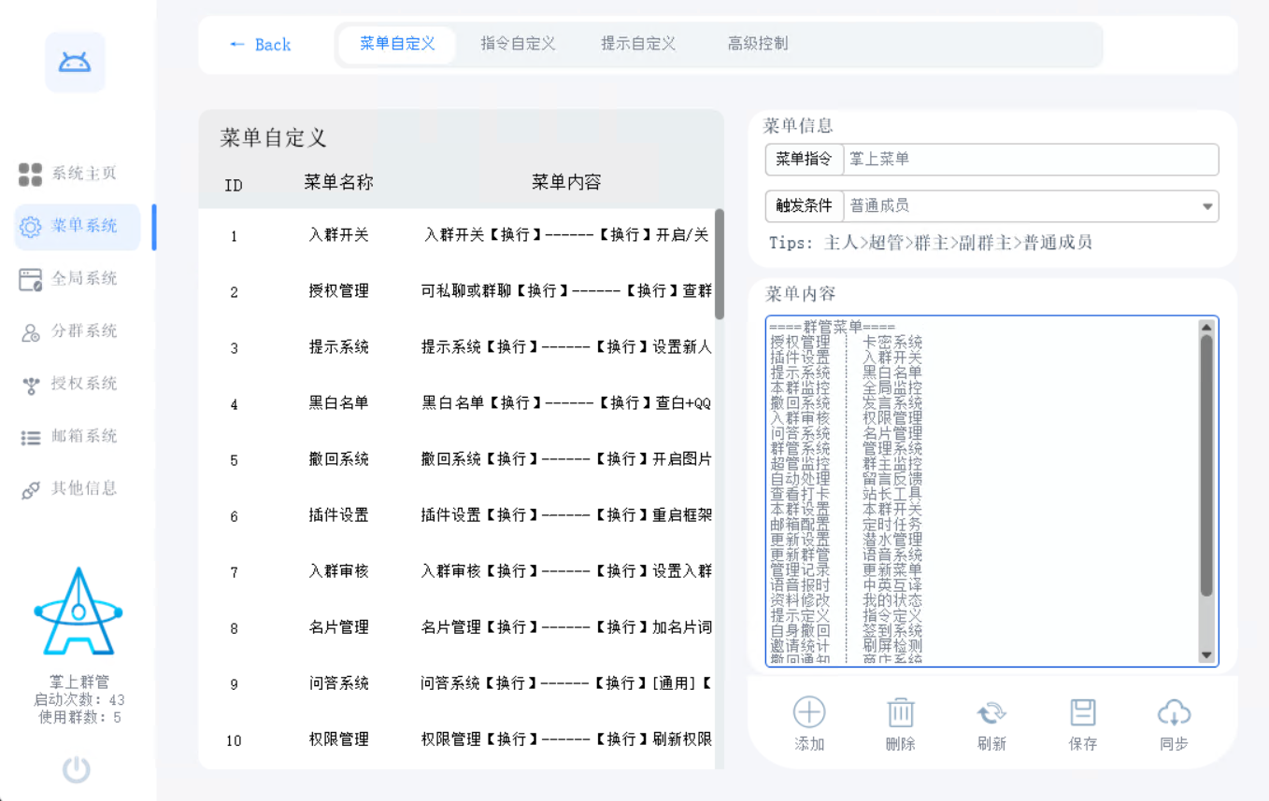Click the 触发条件 label button
The image size is (1269, 801).
coord(804,206)
